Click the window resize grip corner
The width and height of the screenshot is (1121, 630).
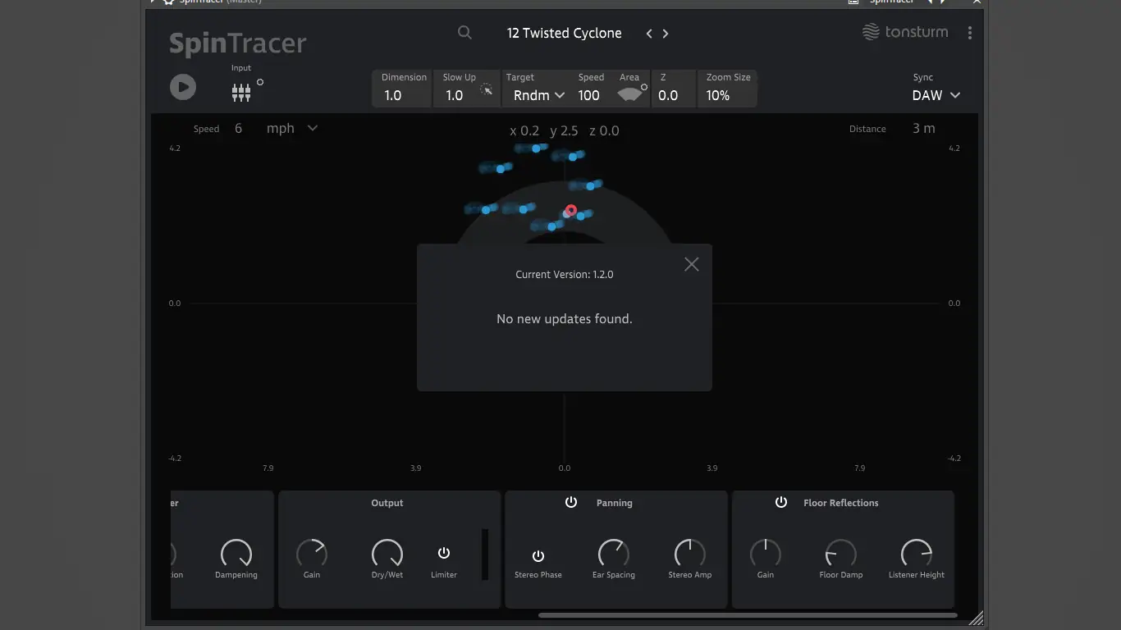976,618
